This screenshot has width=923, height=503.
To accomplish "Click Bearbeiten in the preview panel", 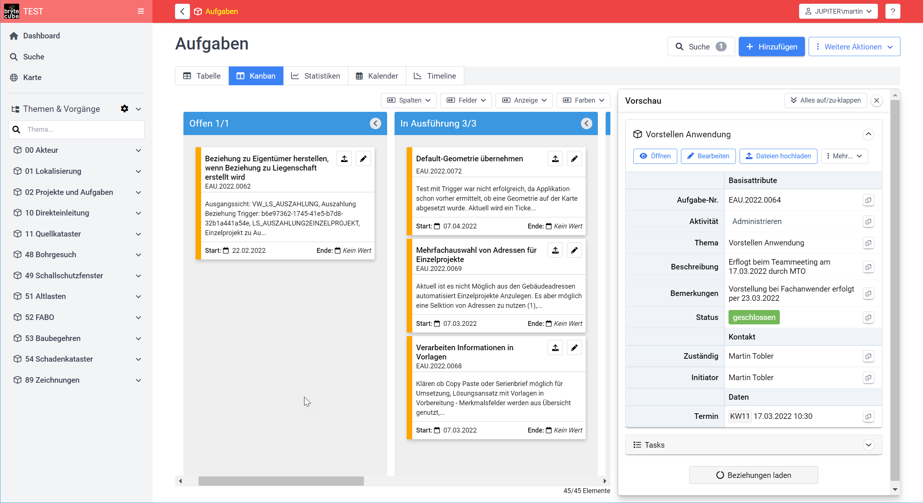I will click(x=708, y=156).
